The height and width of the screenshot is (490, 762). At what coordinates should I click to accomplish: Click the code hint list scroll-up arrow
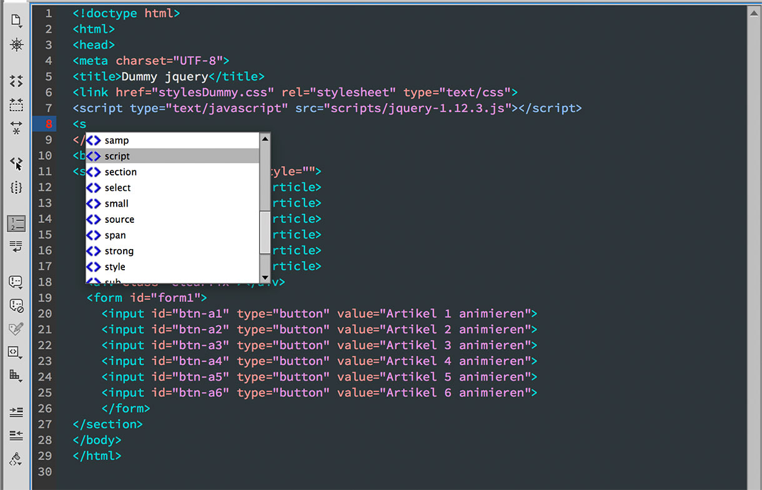click(x=265, y=139)
